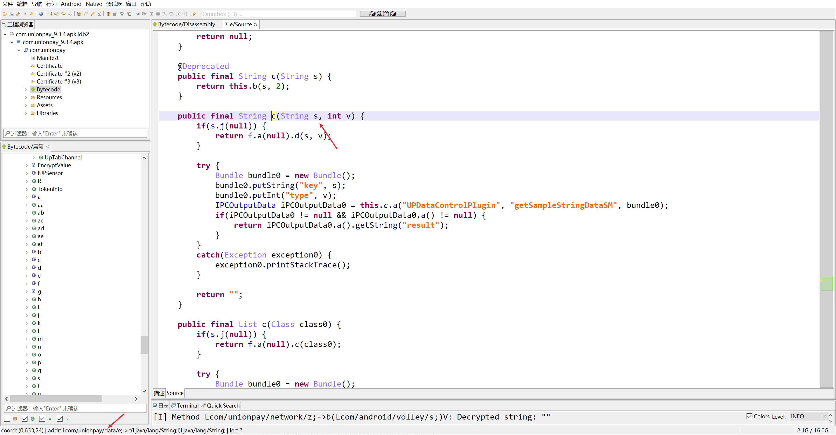
Task: Click the Omnibox search field
Action: pos(279,14)
